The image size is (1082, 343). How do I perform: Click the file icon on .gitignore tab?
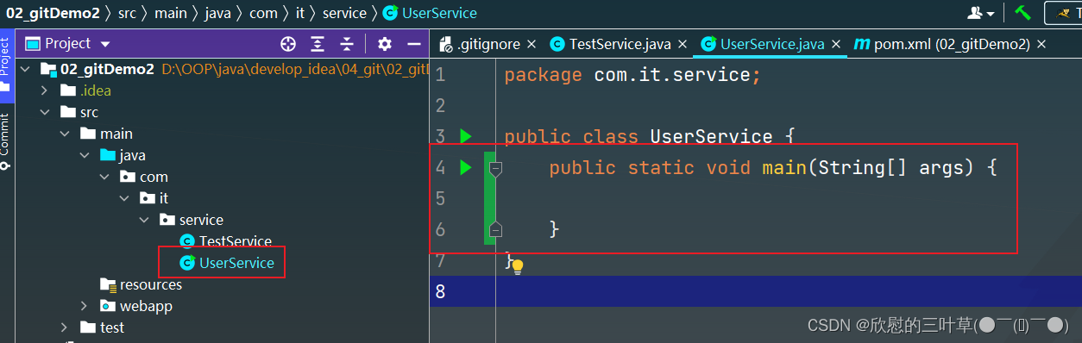click(x=445, y=44)
